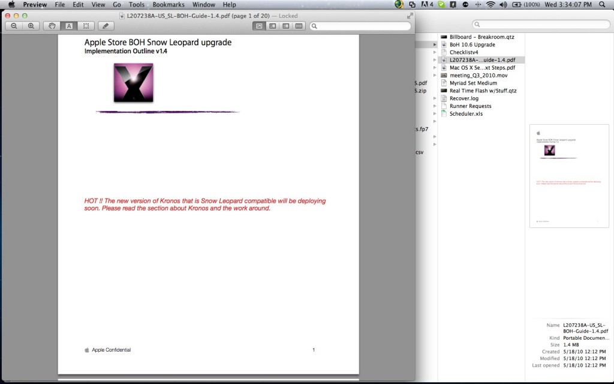Expand the disclosure arrow beside Checklistv4
The height and width of the screenshot is (384, 614).
coord(435,53)
